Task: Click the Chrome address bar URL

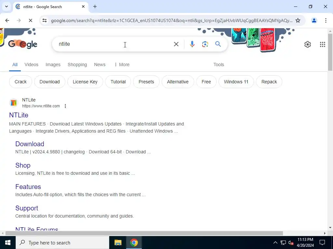Action: [172, 20]
